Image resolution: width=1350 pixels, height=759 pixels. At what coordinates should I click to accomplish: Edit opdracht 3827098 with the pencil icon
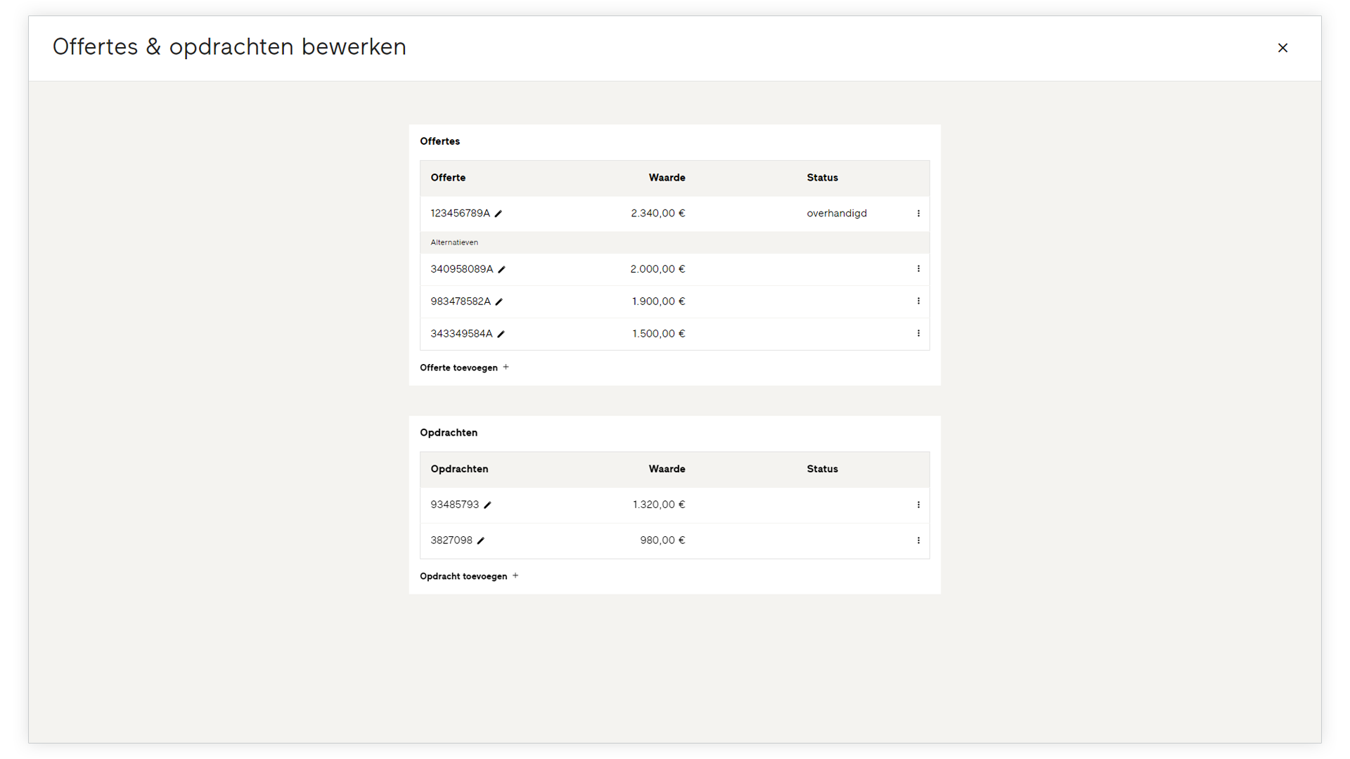481,541
